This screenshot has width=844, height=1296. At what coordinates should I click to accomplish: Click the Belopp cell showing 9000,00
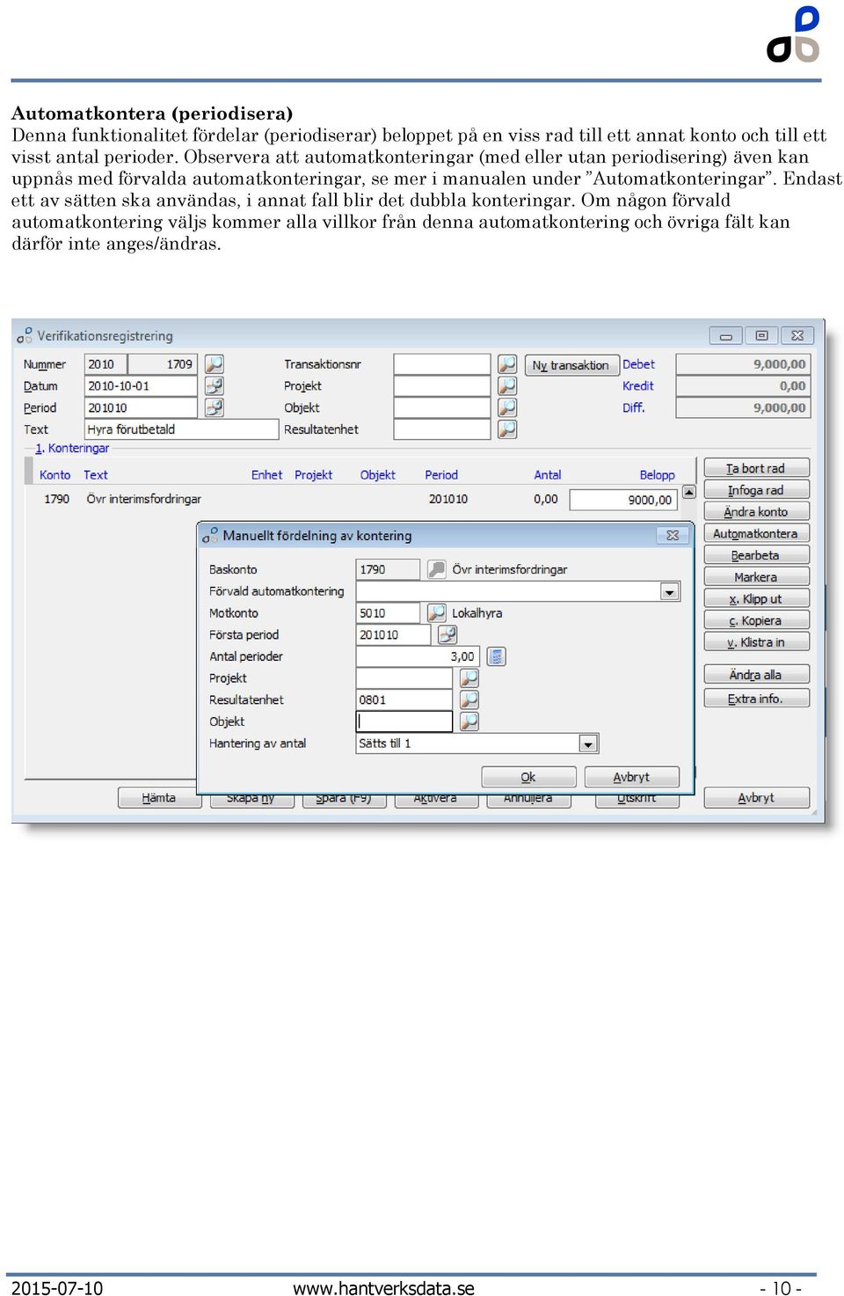point(623,500)
